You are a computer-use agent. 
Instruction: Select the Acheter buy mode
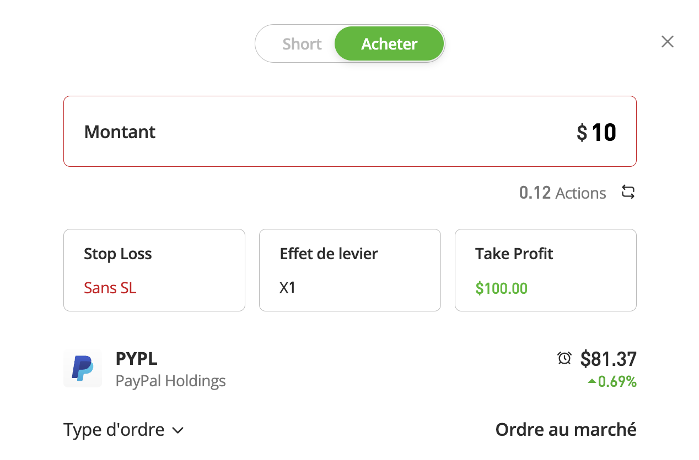coord(389,43)
